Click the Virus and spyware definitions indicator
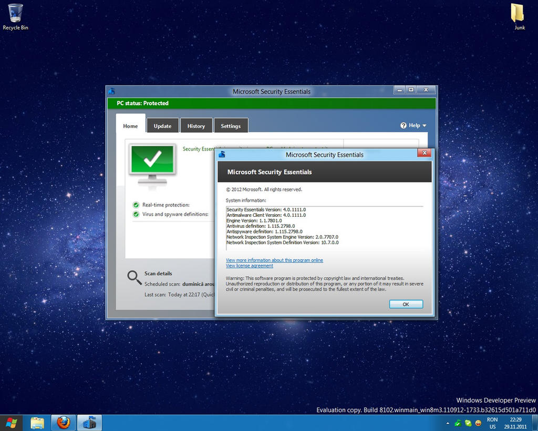The height and width of the screenshot is (431, 538). pos(136,214)
